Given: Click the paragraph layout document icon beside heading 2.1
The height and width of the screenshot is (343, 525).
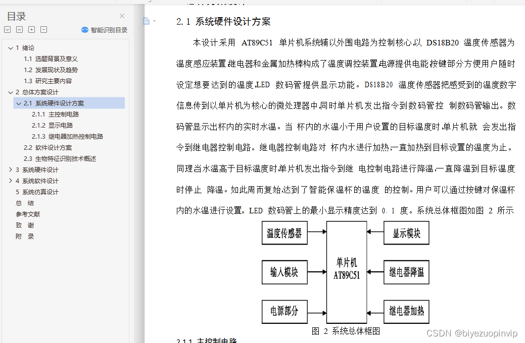Looking at the screenshot, I should [147, 21].
